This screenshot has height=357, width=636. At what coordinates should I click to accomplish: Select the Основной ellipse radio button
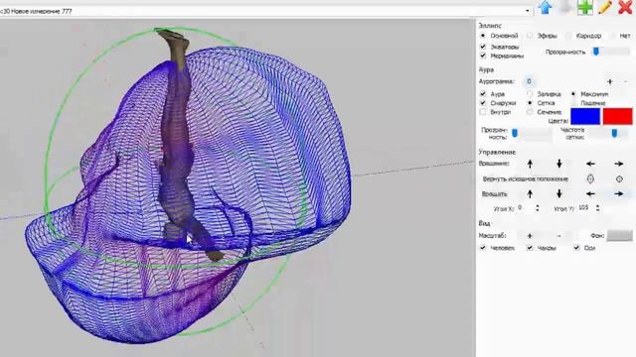pyautogui.click(x=483, y=36)
